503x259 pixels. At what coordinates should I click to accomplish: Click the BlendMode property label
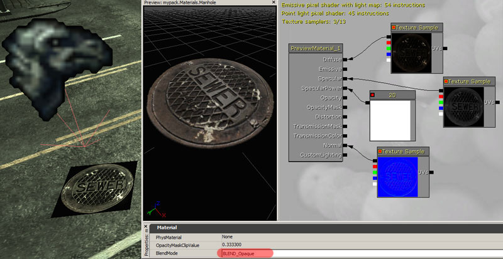167,253
